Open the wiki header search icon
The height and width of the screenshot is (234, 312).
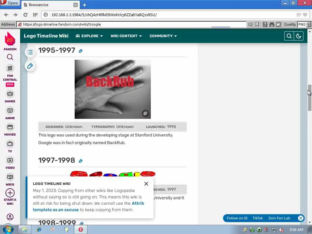point(289,36)
